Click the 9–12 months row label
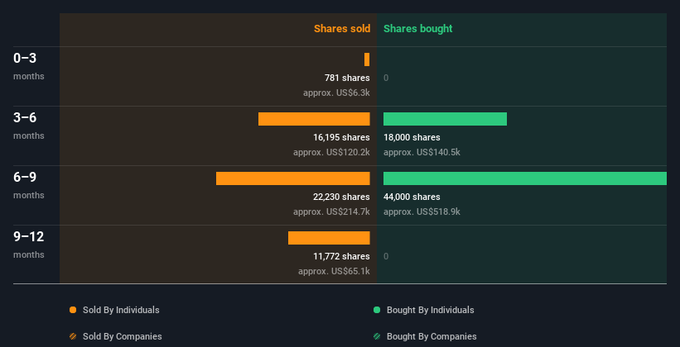Screen dimensions: 680x347 [29, 245]
